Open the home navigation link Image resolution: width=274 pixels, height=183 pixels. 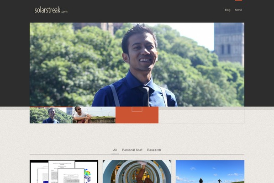(238, 10)
